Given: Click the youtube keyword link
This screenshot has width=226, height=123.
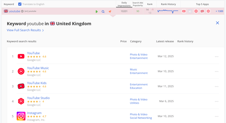Looking at the screenshot, I should [x=14, y=11].
